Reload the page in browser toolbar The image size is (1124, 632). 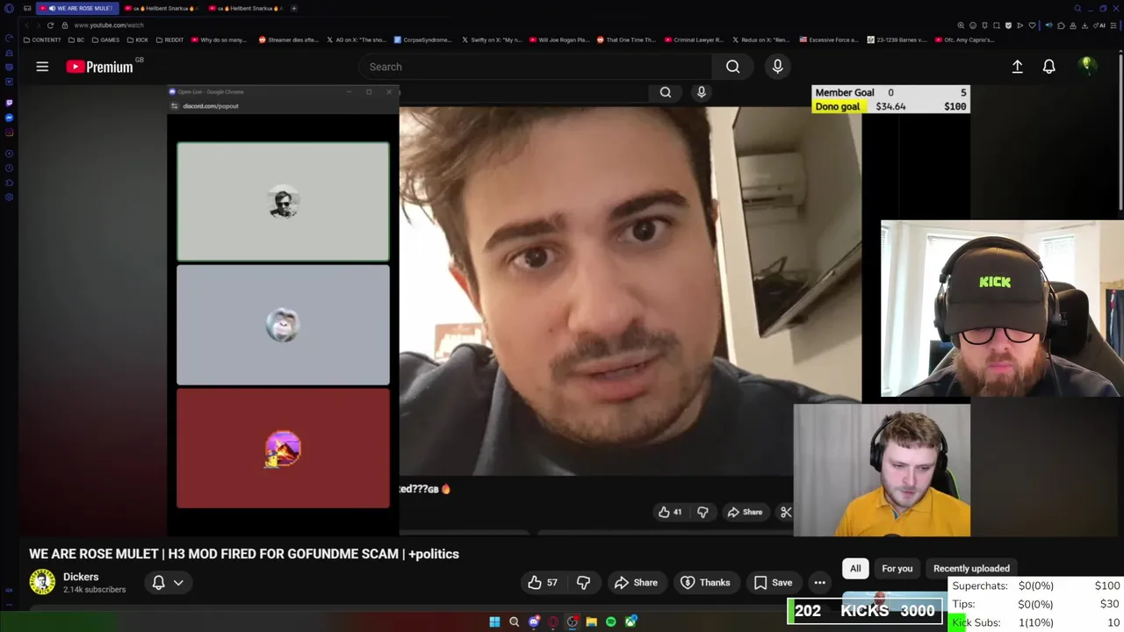point(50,25)
